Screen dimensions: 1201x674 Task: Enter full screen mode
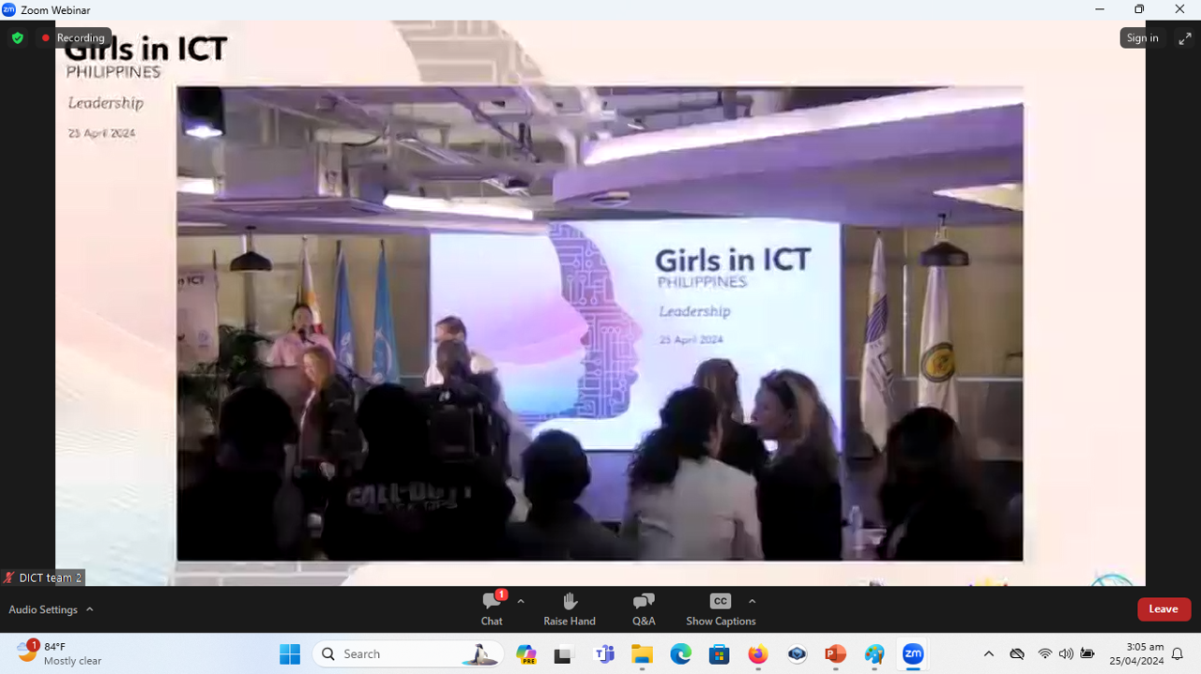(x=1185, y=38)
